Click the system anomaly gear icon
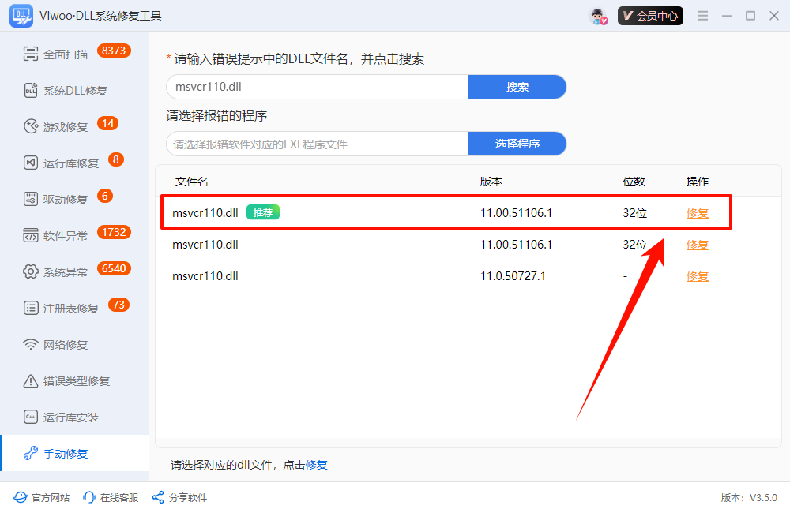 [x=31, y=271]
